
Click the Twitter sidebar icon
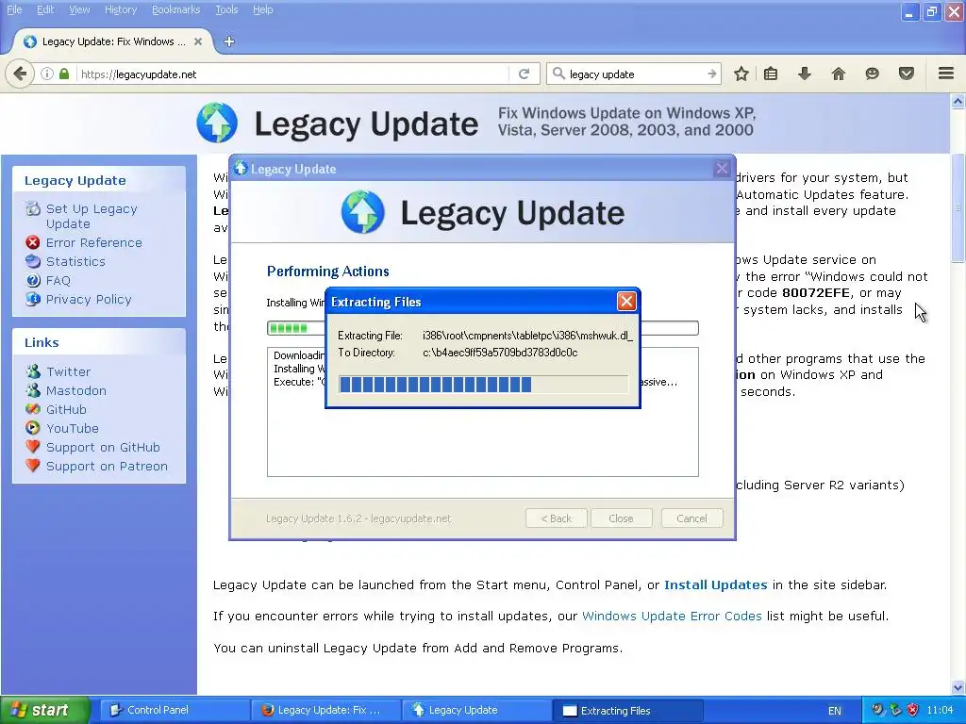click(x=33, y=371)
